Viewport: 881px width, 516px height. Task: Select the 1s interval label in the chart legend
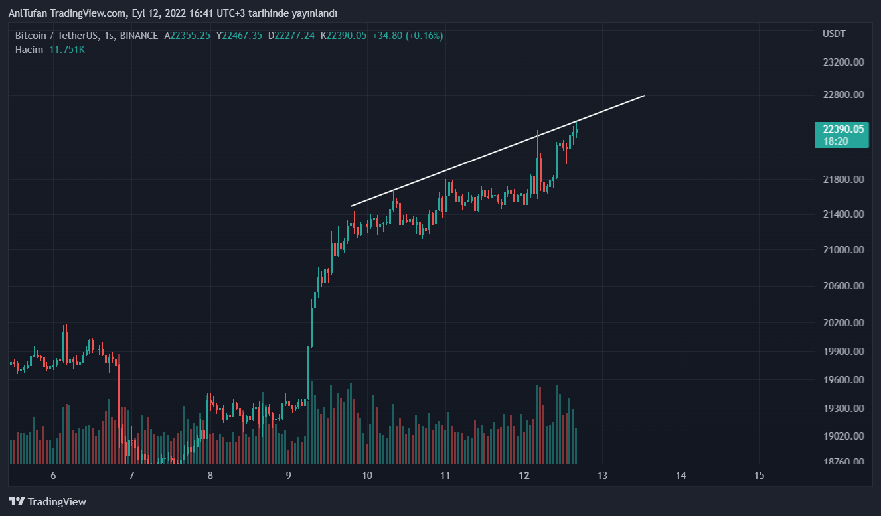(x=109, y=36)
